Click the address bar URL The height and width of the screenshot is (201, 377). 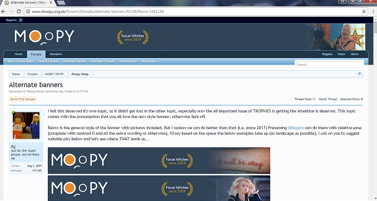[98, 11]
